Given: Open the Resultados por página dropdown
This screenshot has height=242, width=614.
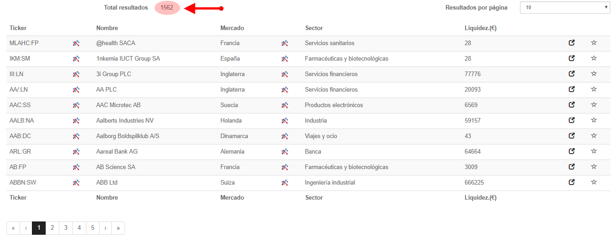Looking at the screenshot, I should [565, 7].
